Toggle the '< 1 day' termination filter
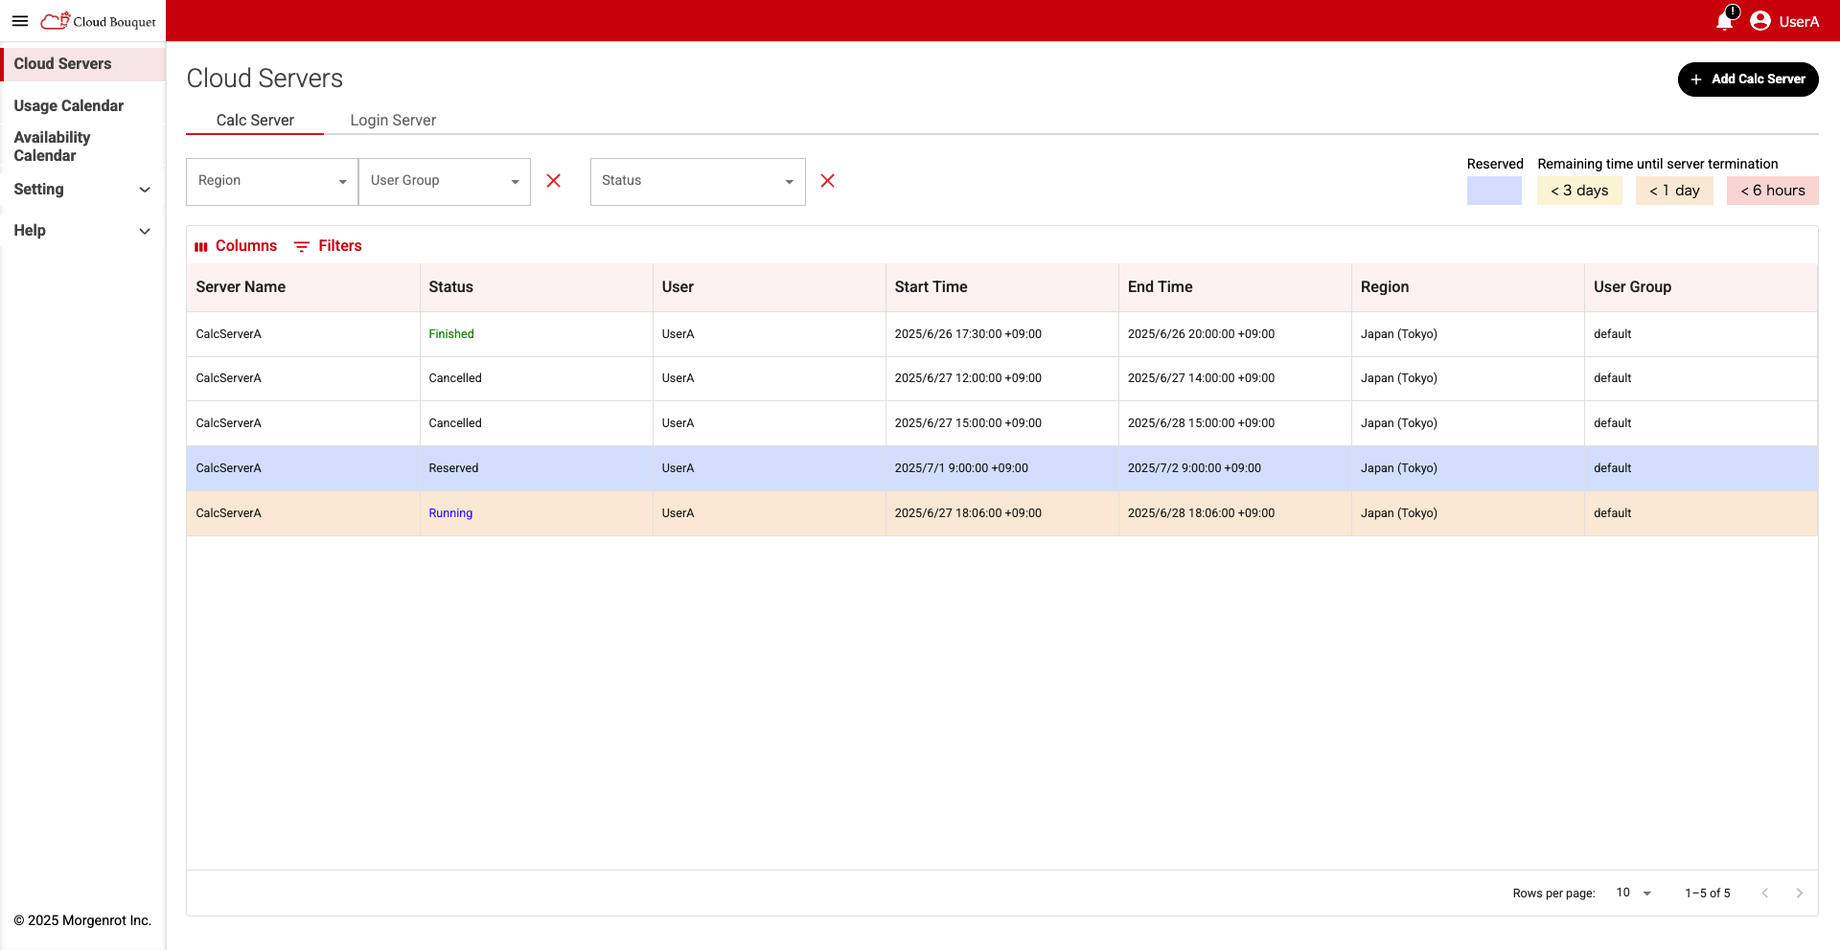Image resolution: width=1840 pixels, height=950 pixels. click(x=1674, y=190)
